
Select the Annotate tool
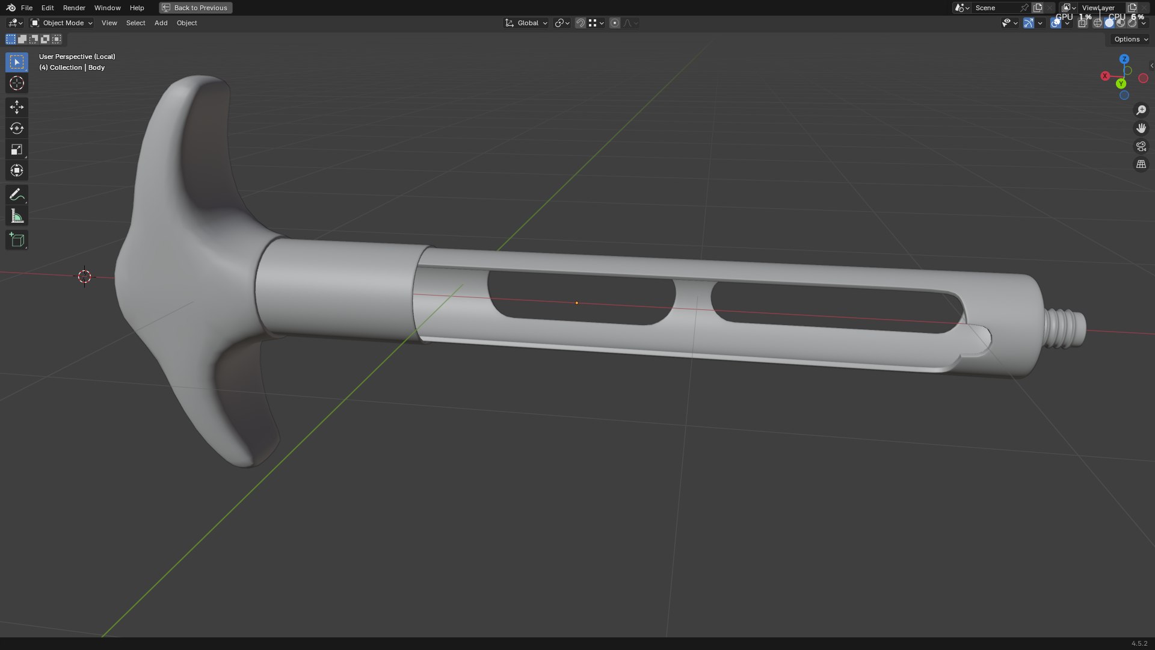17,194
